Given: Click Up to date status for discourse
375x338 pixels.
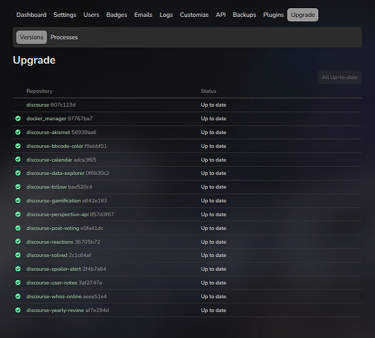Looking at the screenshot, I should tap(214, 105).
